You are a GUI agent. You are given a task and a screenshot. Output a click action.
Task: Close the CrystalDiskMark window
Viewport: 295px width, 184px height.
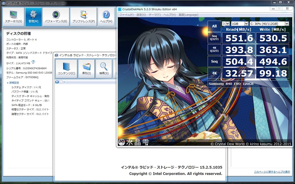[287, 8]
